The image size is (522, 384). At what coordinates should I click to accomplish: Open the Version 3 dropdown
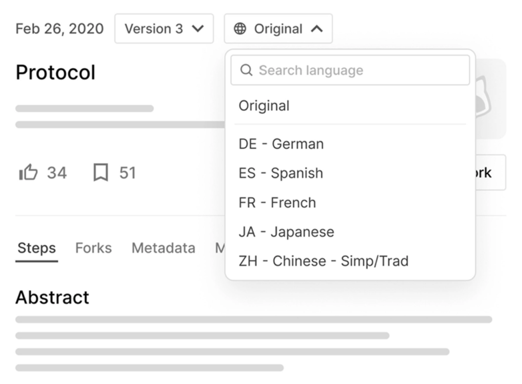[x=164, y=28]
